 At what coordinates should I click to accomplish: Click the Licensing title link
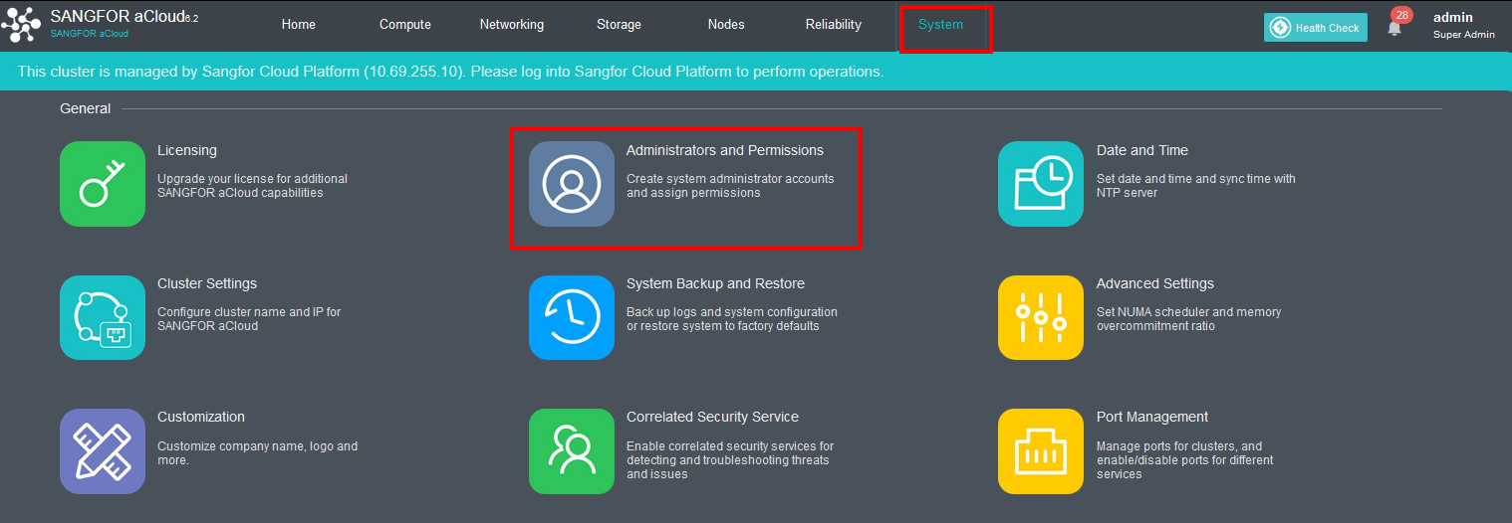[187, 150]
